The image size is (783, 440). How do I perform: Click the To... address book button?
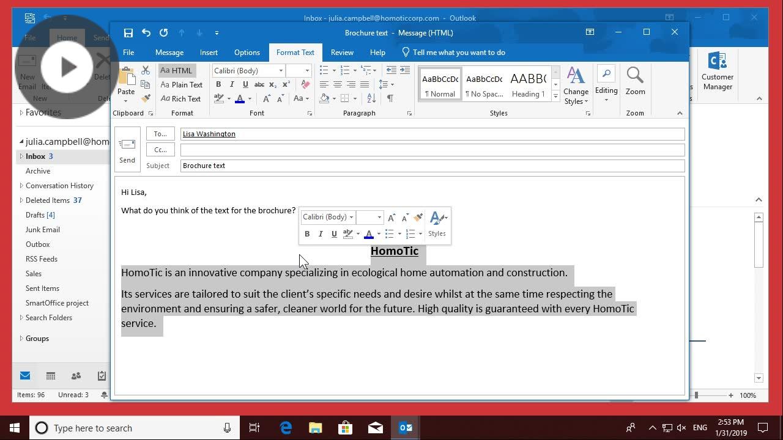click(x=160, y=134)
